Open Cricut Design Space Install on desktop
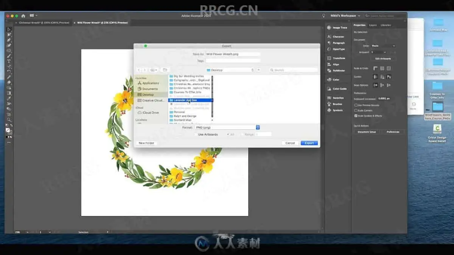 click(x=437, y=133)
